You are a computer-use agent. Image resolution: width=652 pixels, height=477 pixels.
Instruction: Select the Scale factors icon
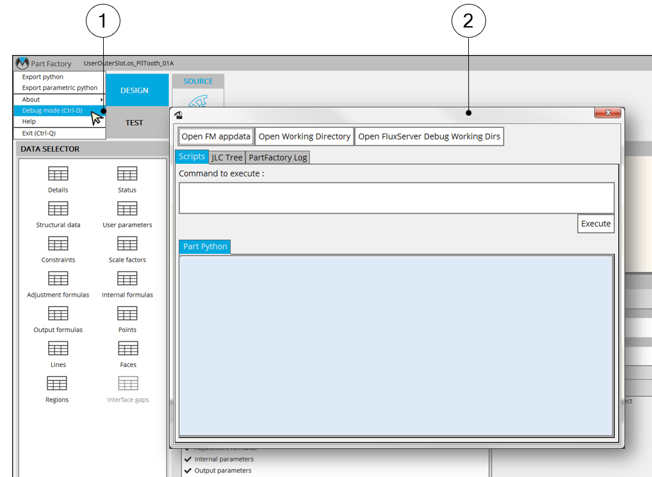(x=127, y=244)
